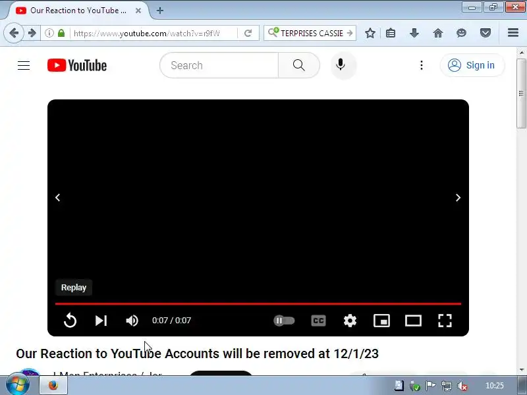Show your bookmarks list
Viewport: 527px width, 395px height.
pyautogui.click(x=391, y=33)
